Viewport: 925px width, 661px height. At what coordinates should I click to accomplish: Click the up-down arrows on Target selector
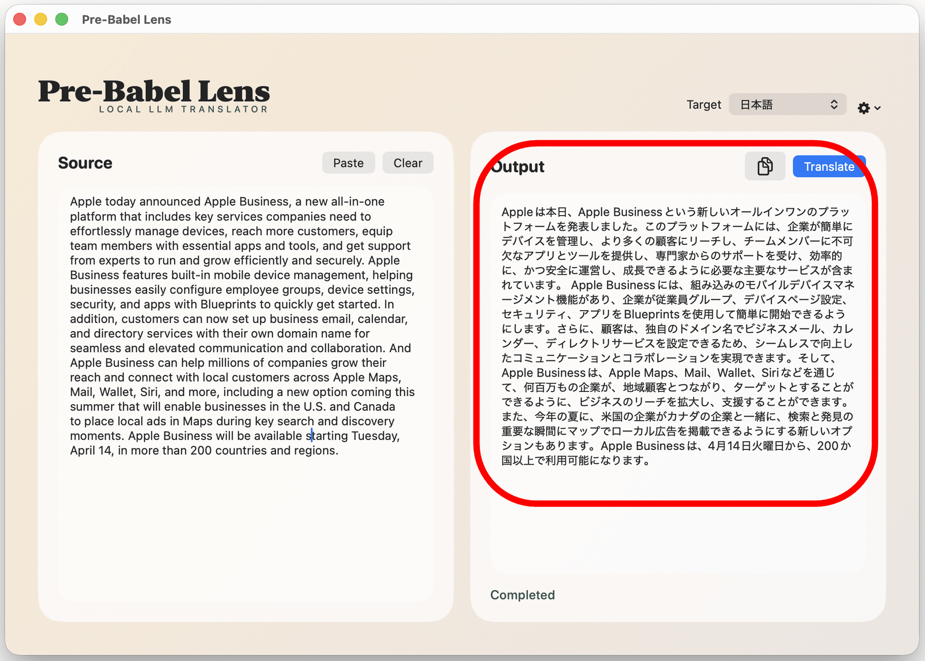[x=834, y=105]
